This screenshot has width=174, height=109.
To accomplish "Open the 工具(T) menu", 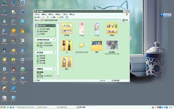I will [x=65, y=15].
